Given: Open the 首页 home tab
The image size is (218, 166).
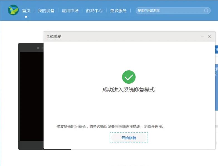Looking at the screenshot, I should click(26, 11).
